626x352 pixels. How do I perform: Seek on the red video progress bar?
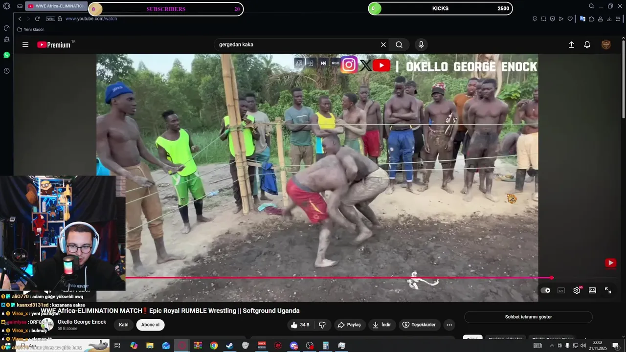coord(338,278)
